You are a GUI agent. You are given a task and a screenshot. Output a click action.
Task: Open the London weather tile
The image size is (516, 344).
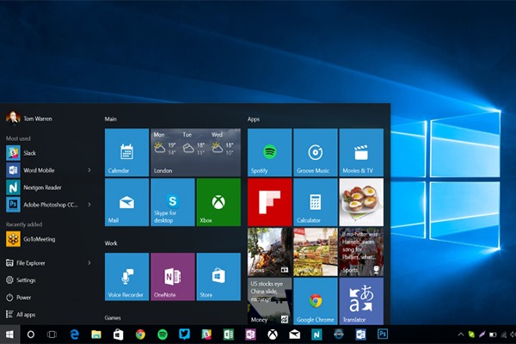tap(195, 152)
